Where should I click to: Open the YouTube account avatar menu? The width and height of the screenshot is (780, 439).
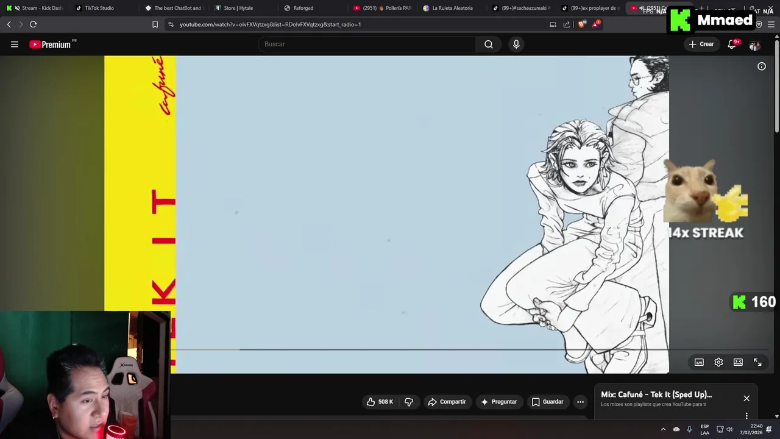754,45
